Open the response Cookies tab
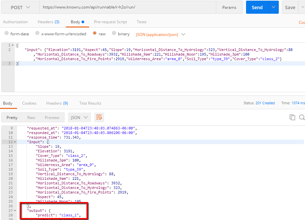The width and height of the screenshot is (305, 220). tap(29, 103)
